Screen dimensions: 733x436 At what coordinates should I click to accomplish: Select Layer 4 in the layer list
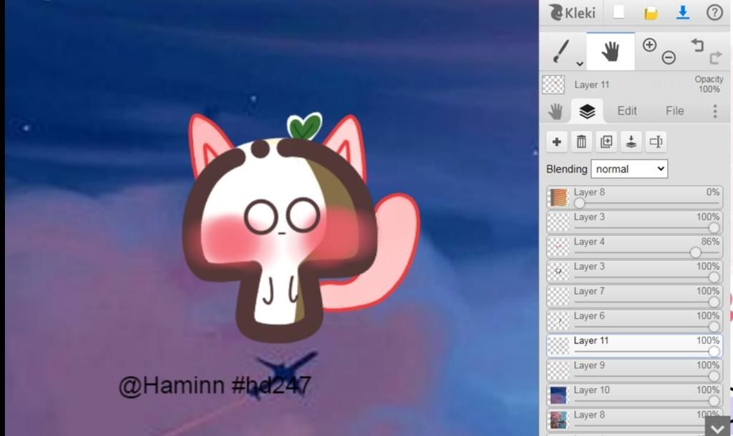coord(634,247)
